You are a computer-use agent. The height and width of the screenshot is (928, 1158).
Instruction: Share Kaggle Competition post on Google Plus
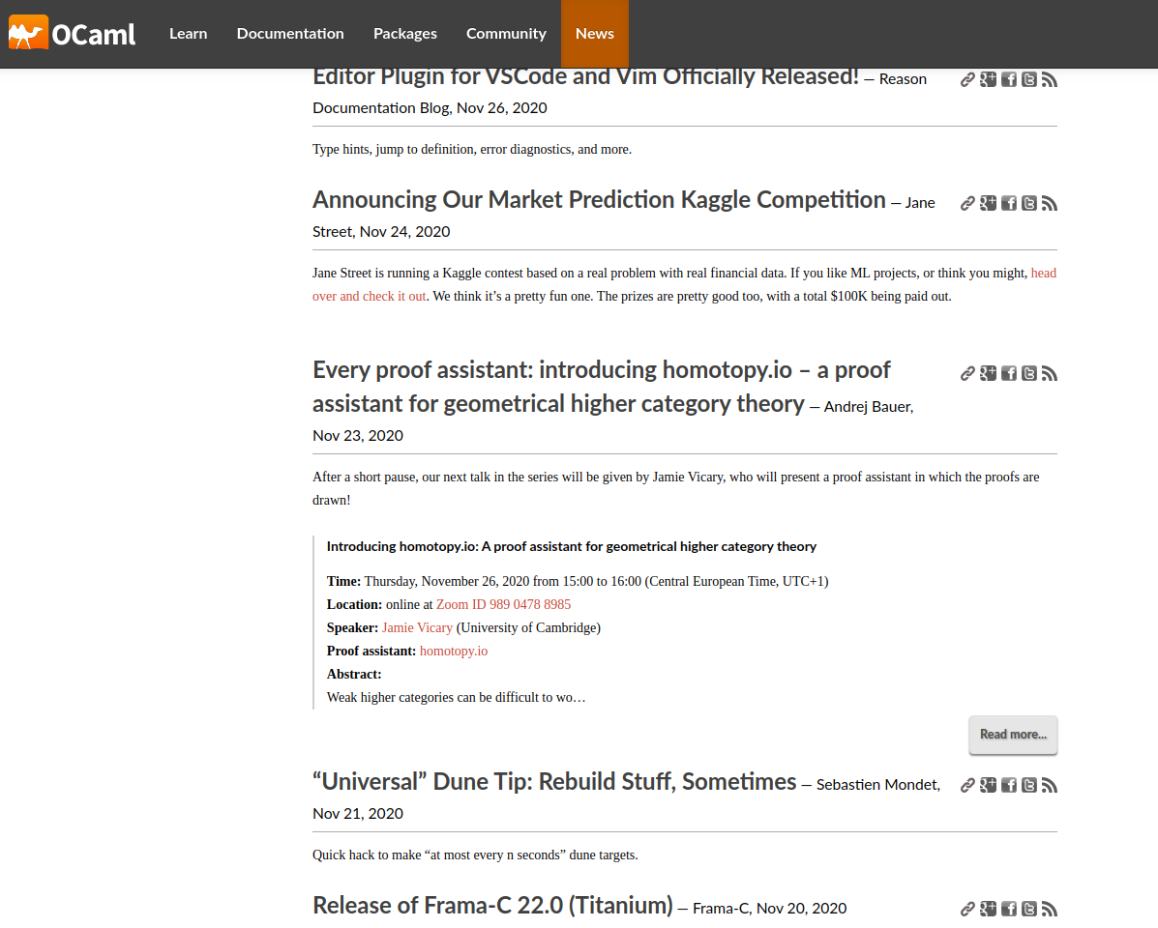coord(988,204)
